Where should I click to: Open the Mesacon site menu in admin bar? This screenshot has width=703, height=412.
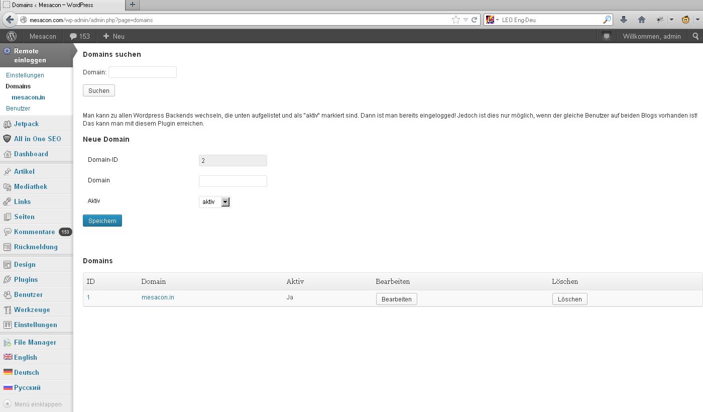(43, 36)
